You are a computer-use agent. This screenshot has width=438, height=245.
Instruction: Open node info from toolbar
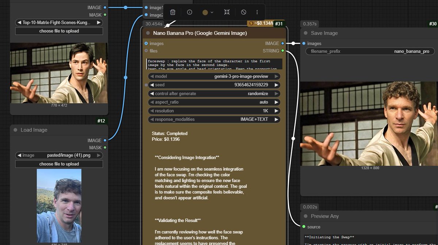click(189, 12)
